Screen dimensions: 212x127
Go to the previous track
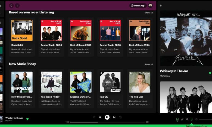point(100,117)
